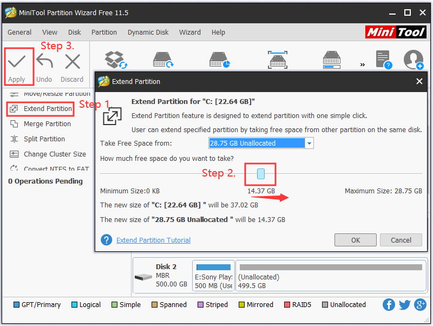Select Split Partition in sidebar
The width and height of the screenshot is (433, 326).
[x=37, y=139]
